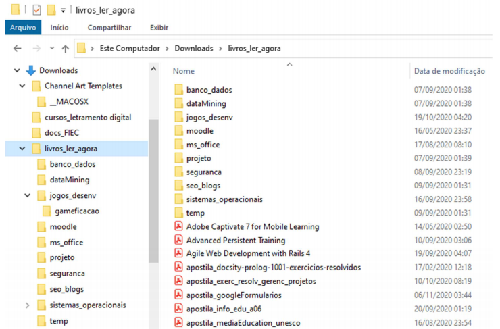
Task: Open the quick access toolbar customize dropdown
Action: (x=63, y=11)
